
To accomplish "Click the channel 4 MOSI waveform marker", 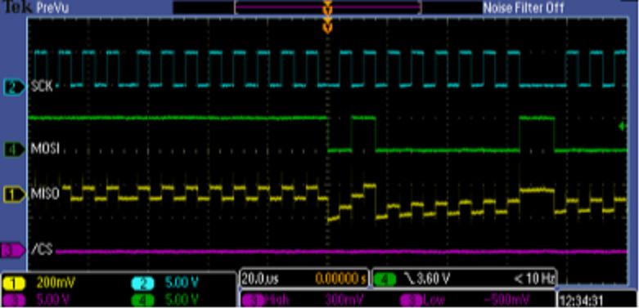I will 15,149.
